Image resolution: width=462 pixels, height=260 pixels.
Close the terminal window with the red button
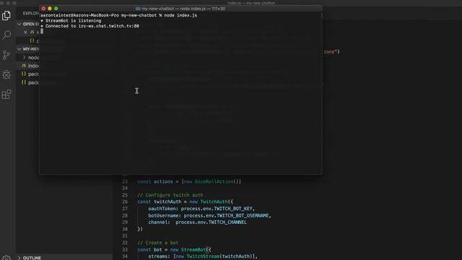tap(43, 9)
